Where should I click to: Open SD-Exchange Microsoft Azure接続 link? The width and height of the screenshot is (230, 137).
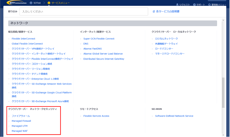tap(40, 101)
